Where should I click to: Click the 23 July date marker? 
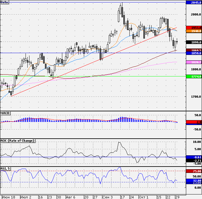click(x=50, y=197)
